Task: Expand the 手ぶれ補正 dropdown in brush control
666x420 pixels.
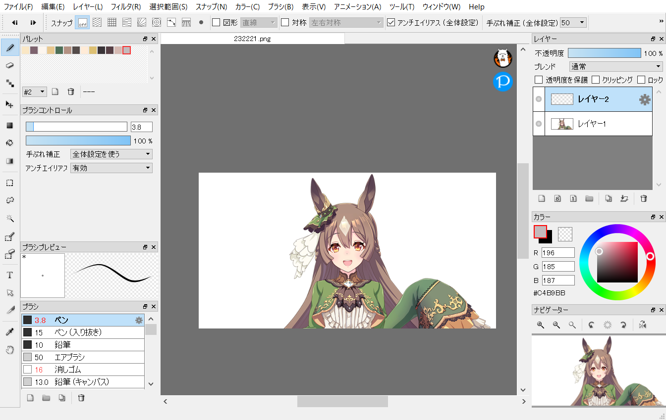Action: (111, 154)
